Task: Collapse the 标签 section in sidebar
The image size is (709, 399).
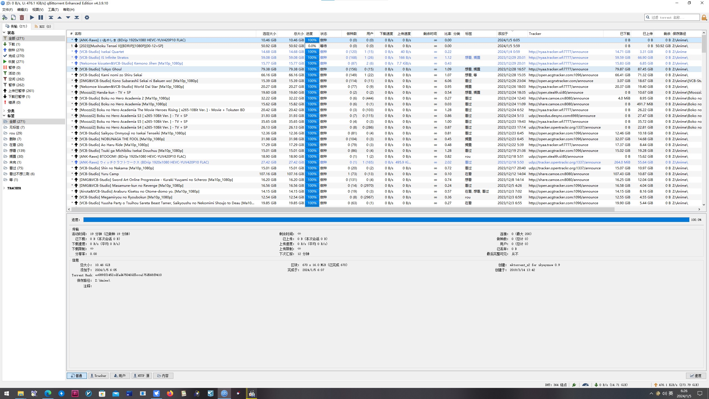Action: (4, 116)
